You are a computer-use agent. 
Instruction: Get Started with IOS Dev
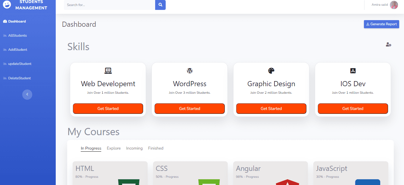click(353, 108)
